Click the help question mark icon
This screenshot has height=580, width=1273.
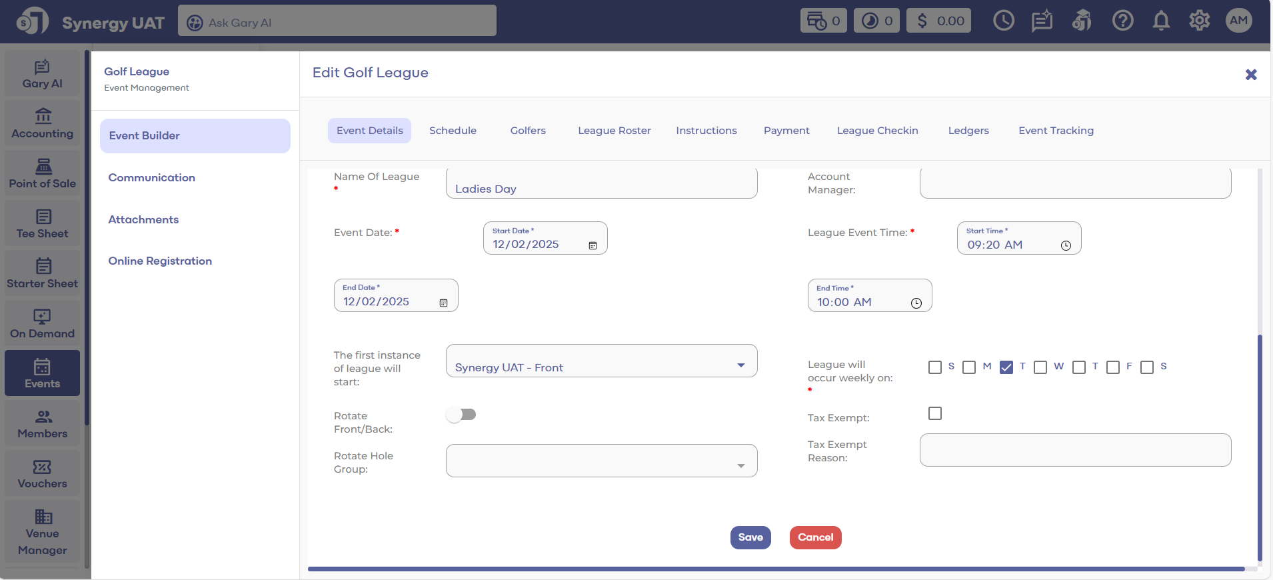click(1122, 21)
